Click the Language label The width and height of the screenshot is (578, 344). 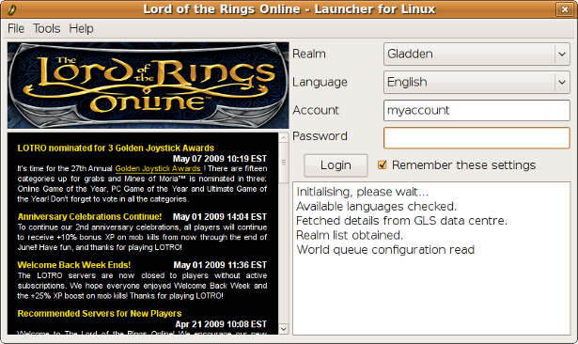[x=320, y=82]
